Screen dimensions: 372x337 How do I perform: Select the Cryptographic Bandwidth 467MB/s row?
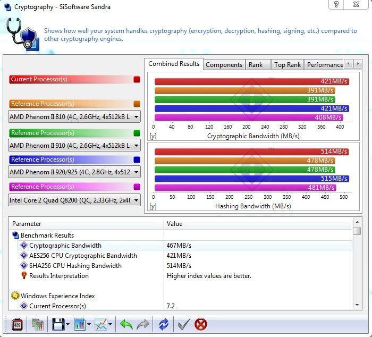(x=185, y=245)
